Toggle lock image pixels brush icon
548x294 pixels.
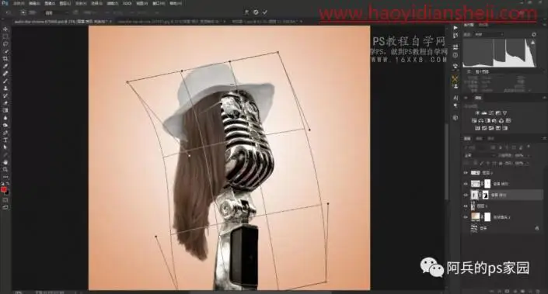pyautogui.click(x=482, y=163)
